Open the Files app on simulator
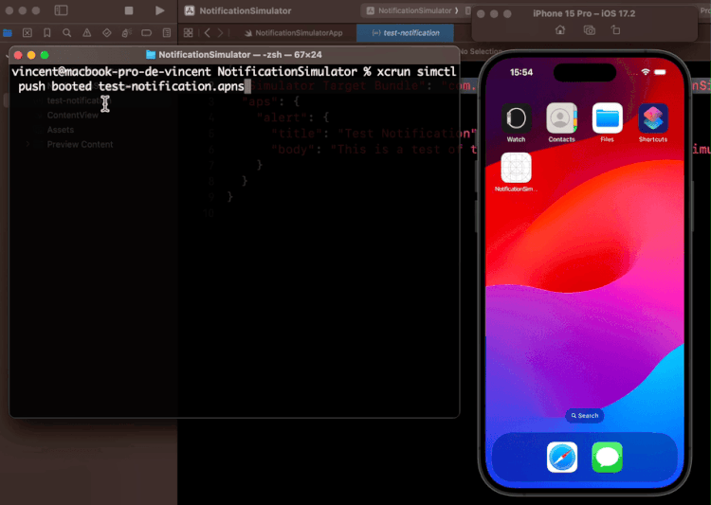711x505 pixels. [x=607, y=118]
